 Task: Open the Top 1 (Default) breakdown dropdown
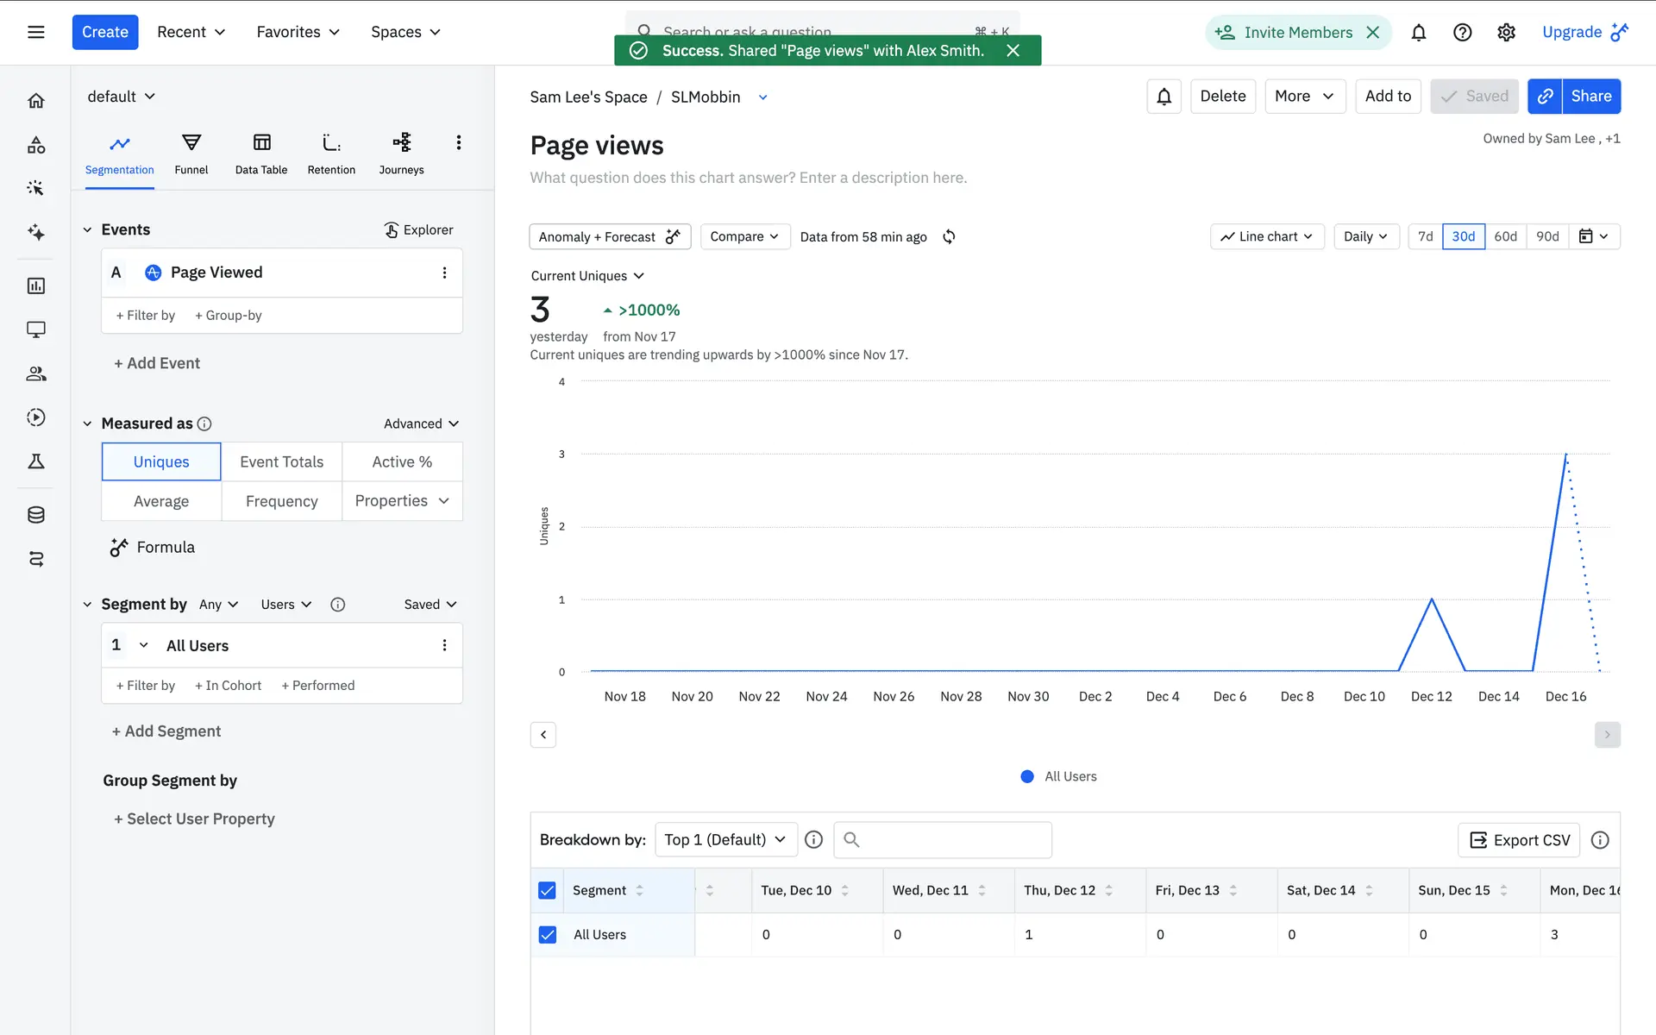point(724,839)
